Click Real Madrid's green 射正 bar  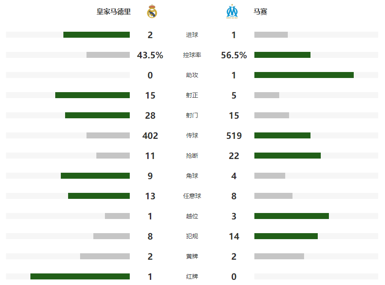coord(93,95)
